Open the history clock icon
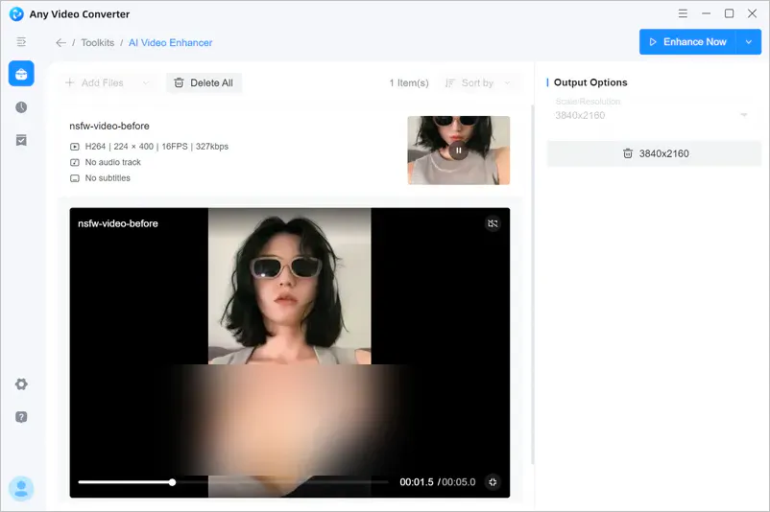Viewport: 770px width, 512px height. click(21, 107)
